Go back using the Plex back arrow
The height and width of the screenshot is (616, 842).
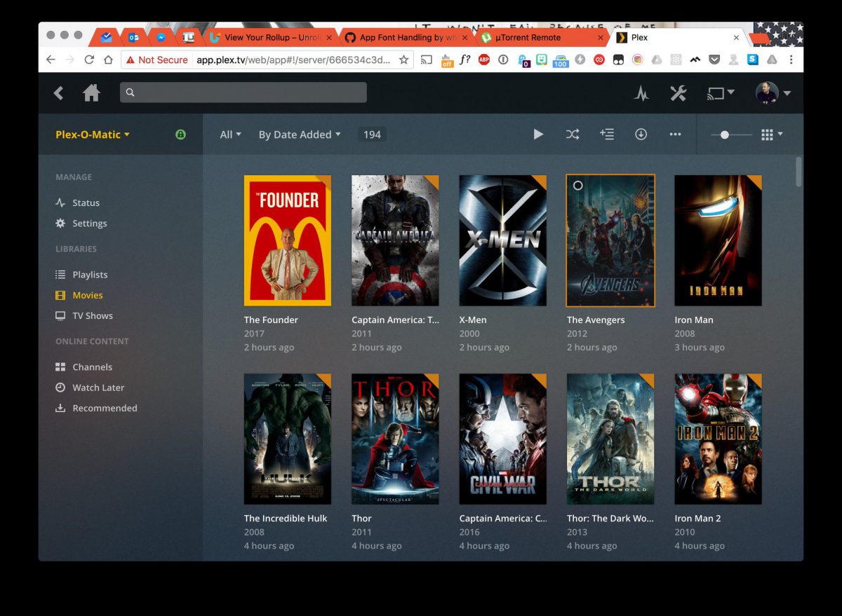pyautogui.click(x=59, y=93)
